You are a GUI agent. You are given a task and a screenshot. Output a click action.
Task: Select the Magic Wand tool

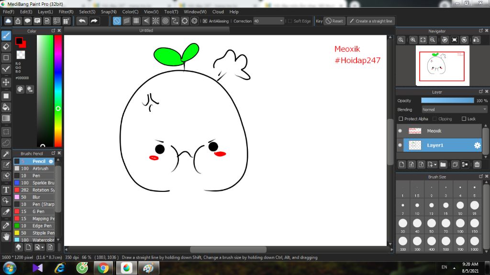[x=6, y=154]
